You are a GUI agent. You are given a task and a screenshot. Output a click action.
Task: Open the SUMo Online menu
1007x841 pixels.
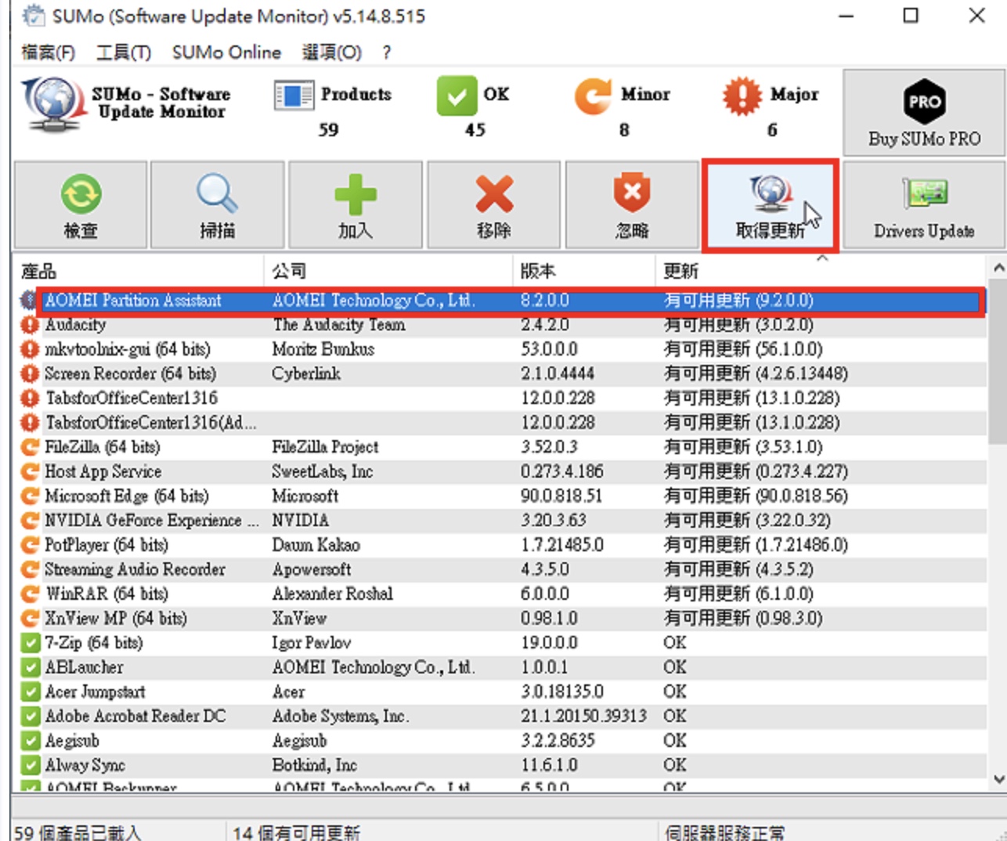tap(226, 52)
